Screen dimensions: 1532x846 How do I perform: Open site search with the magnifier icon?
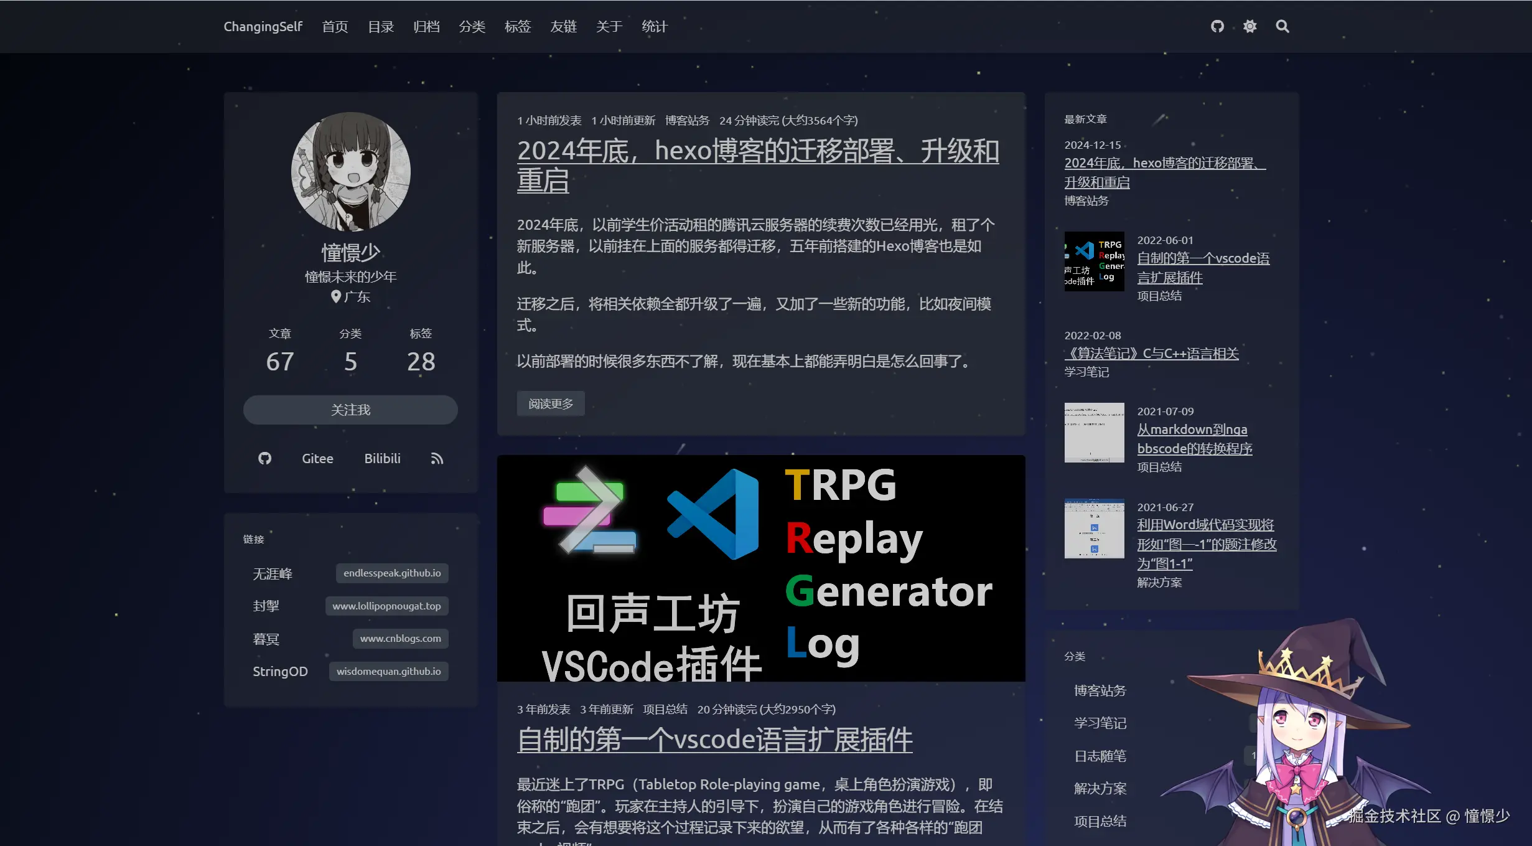tap(1282, 26)
